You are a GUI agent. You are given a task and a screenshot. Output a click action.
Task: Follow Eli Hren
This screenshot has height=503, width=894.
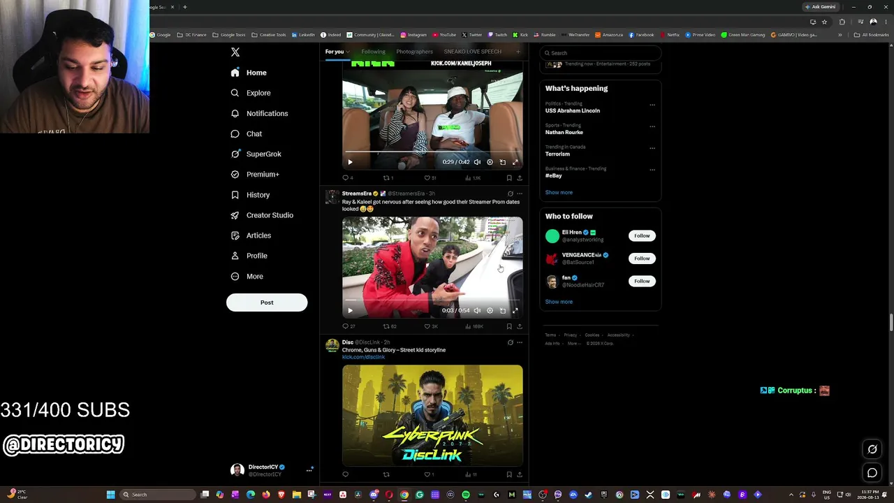pyautogui.click(x=642, y=236)
